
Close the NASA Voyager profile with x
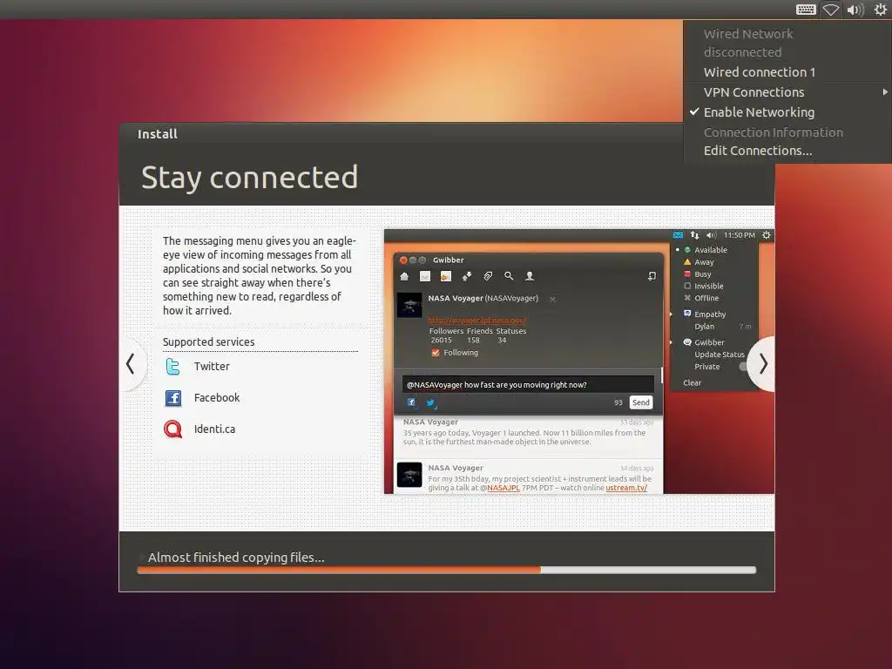552,300
